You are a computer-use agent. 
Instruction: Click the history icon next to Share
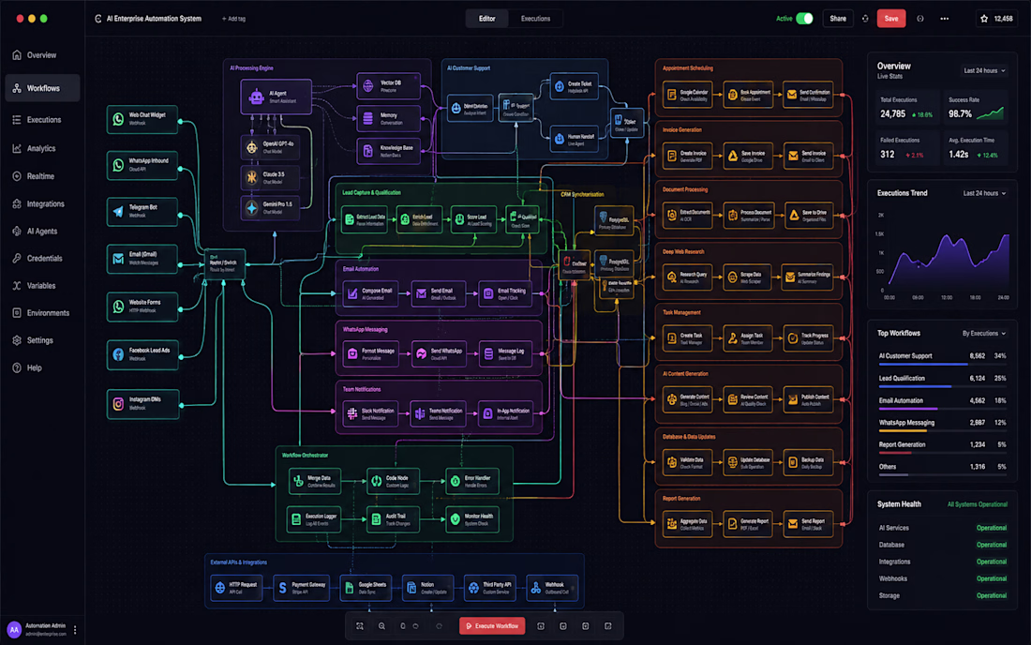(865, 19)
